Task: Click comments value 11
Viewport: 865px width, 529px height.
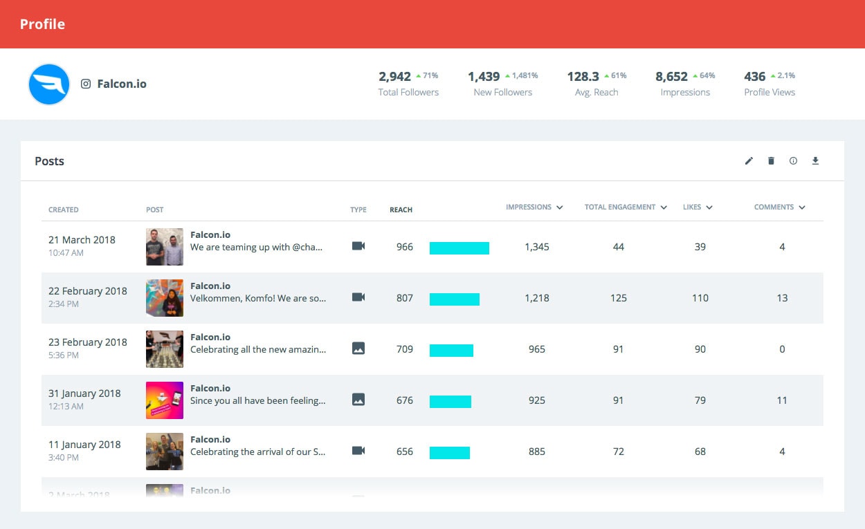Action: pos(782,400)
